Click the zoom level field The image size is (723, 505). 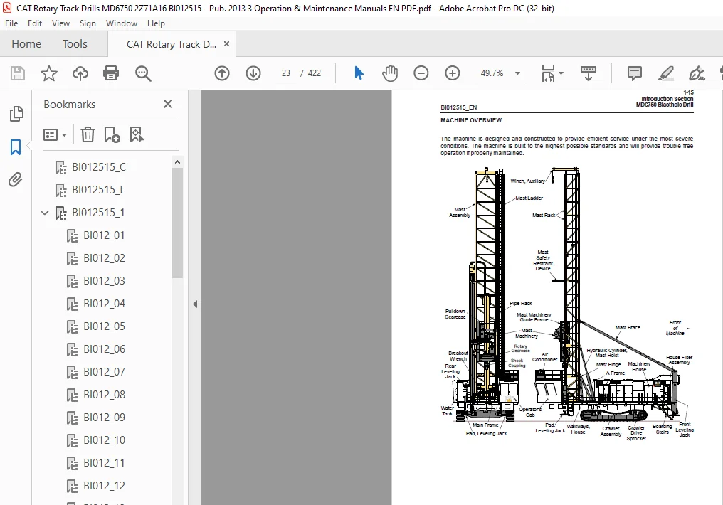(x=492, y=73)
